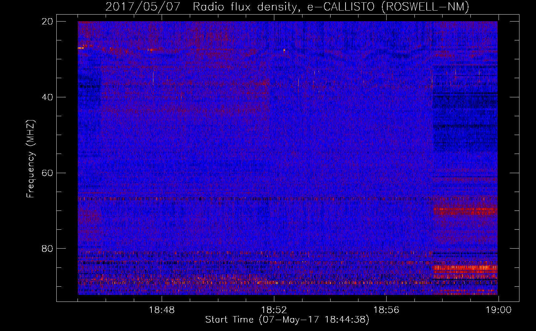This screenshot has width=536, height=331.
Task: Click the 'Frequency (MHZ)' axis label
Action: pyautogui.click(x=30, y=159)
